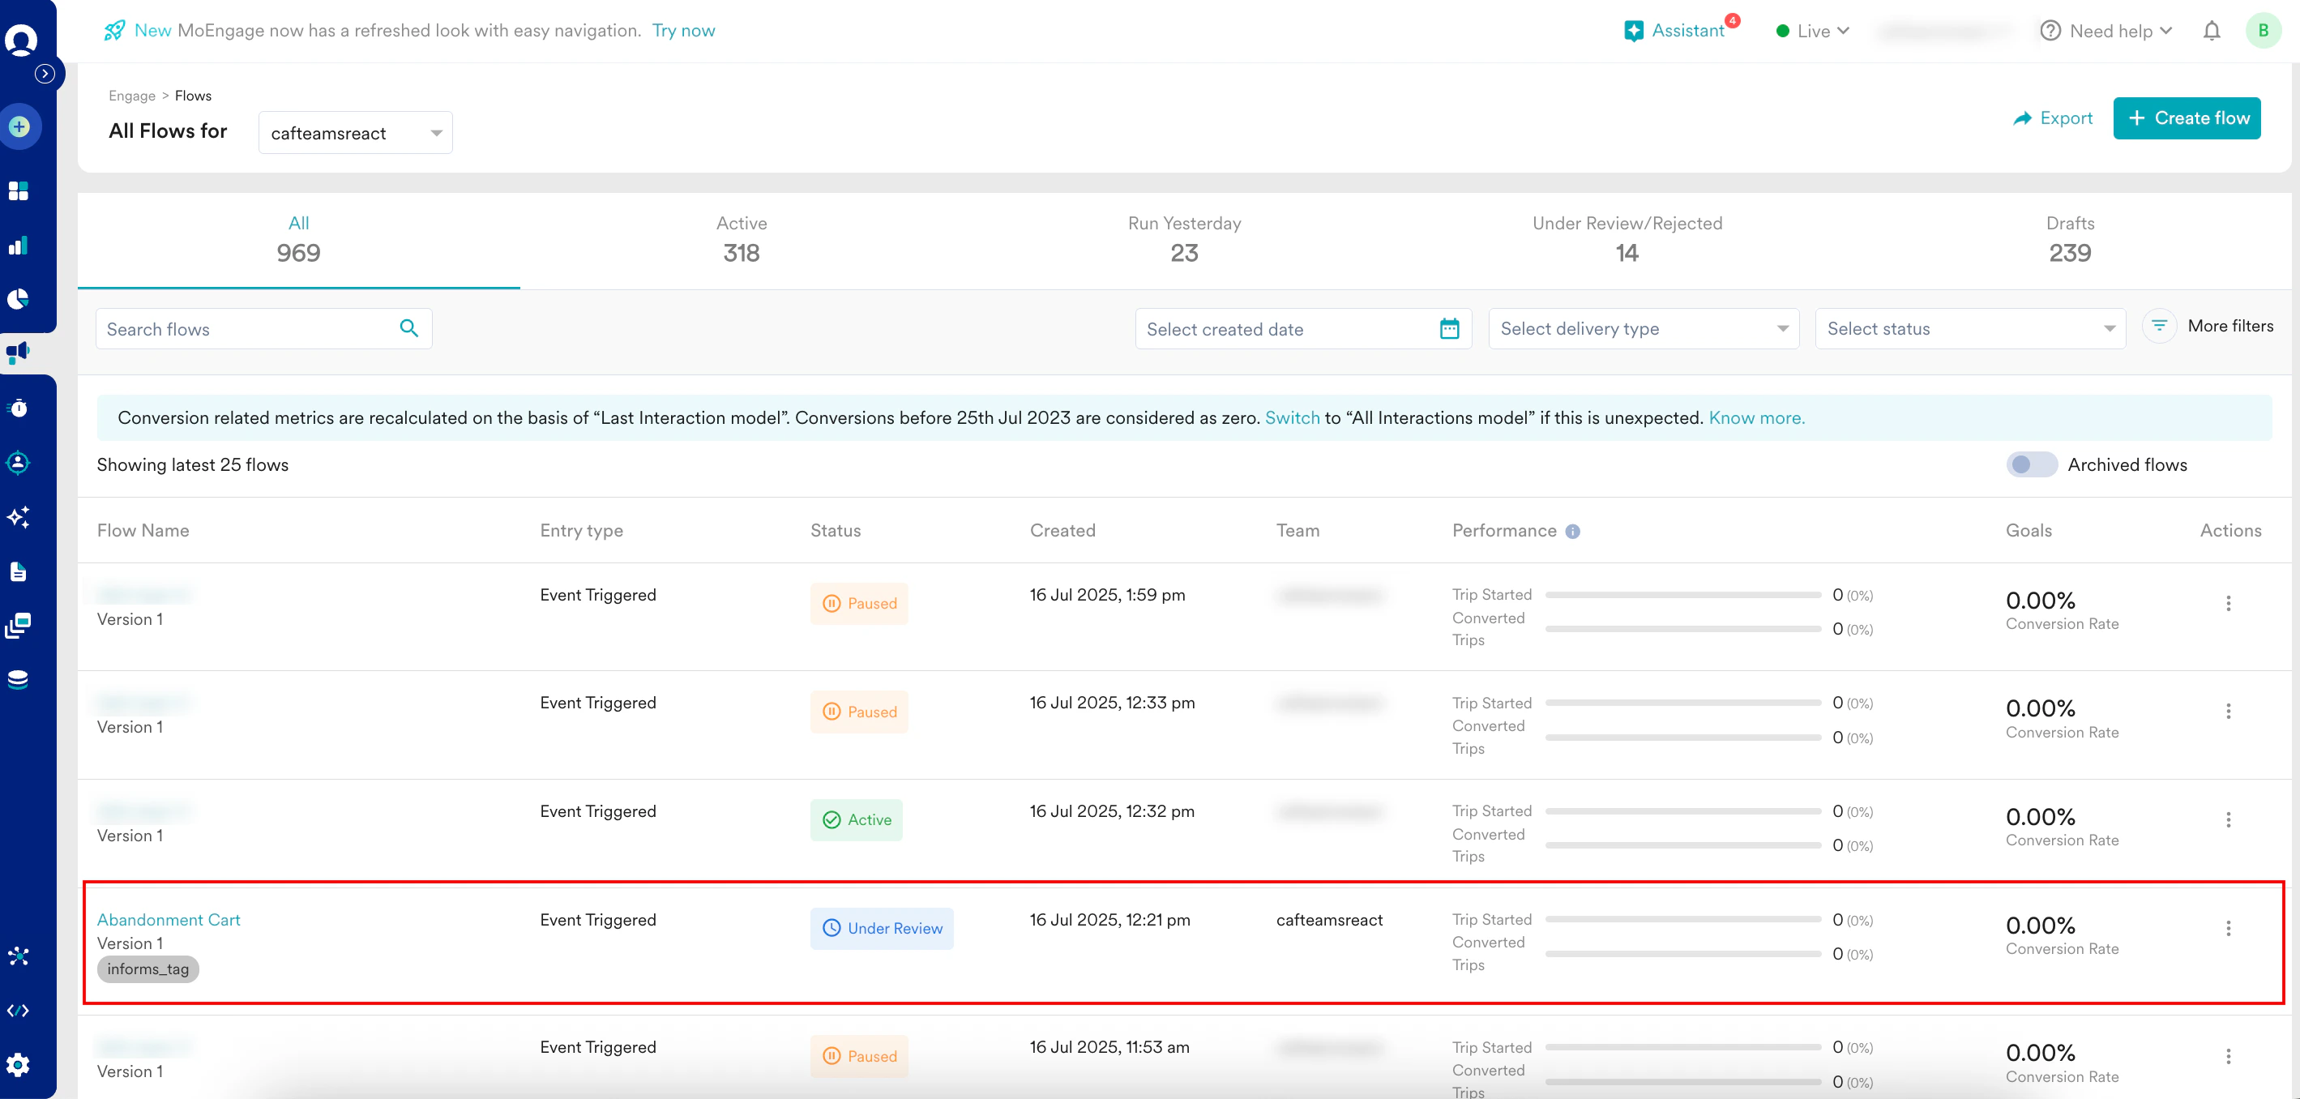Expand the sidebar with arrow toggle
Screen dimensions: 2300x1099
[45, 73]
